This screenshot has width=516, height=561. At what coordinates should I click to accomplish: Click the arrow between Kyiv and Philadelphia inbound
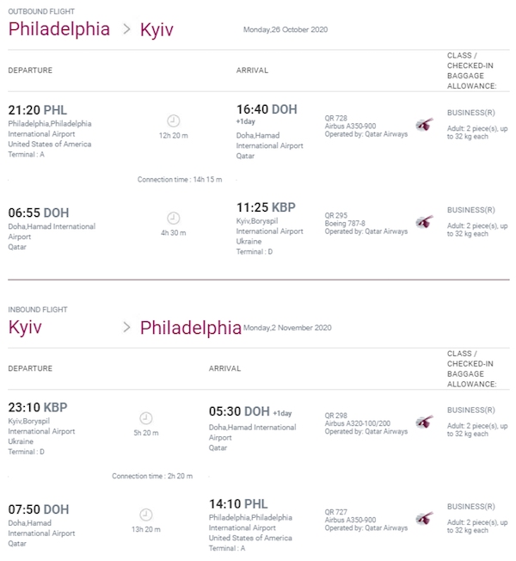[126, 327]
